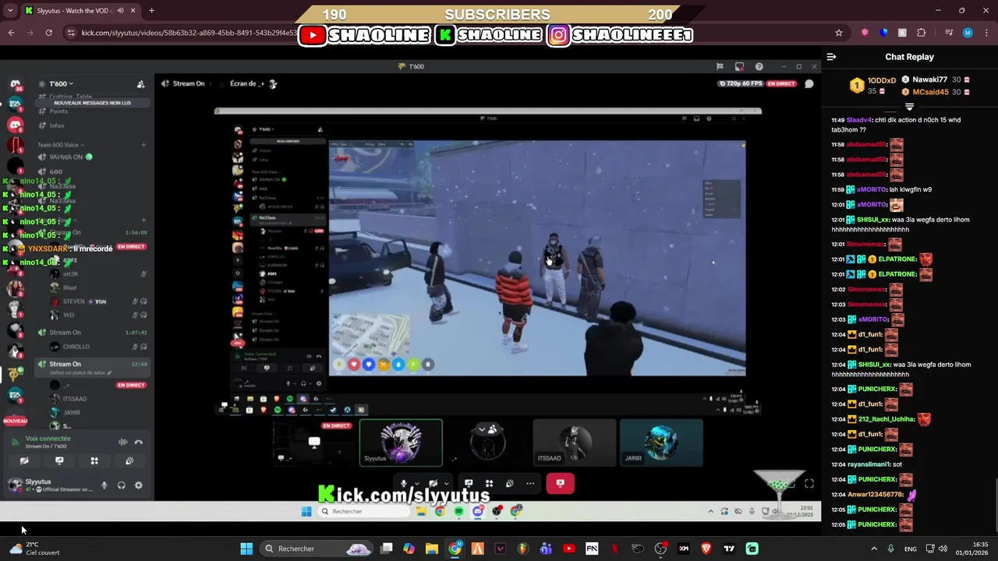Viewport: 998px width, 561px height.
Task: Open the browser extensions puzzle icon
Action: click(922, 33)
